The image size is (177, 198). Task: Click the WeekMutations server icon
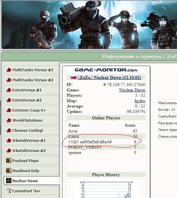pos(9,120)
